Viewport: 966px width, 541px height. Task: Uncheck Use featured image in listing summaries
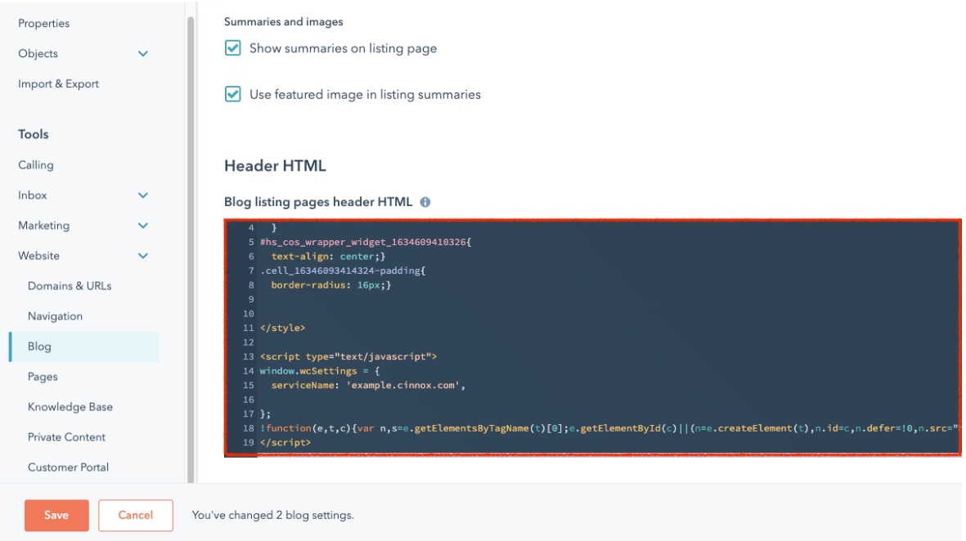(233, 94)
